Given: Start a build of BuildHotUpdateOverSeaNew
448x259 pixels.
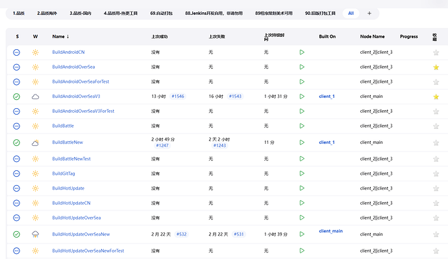Looking at the screenshot, I should point(302,234).
